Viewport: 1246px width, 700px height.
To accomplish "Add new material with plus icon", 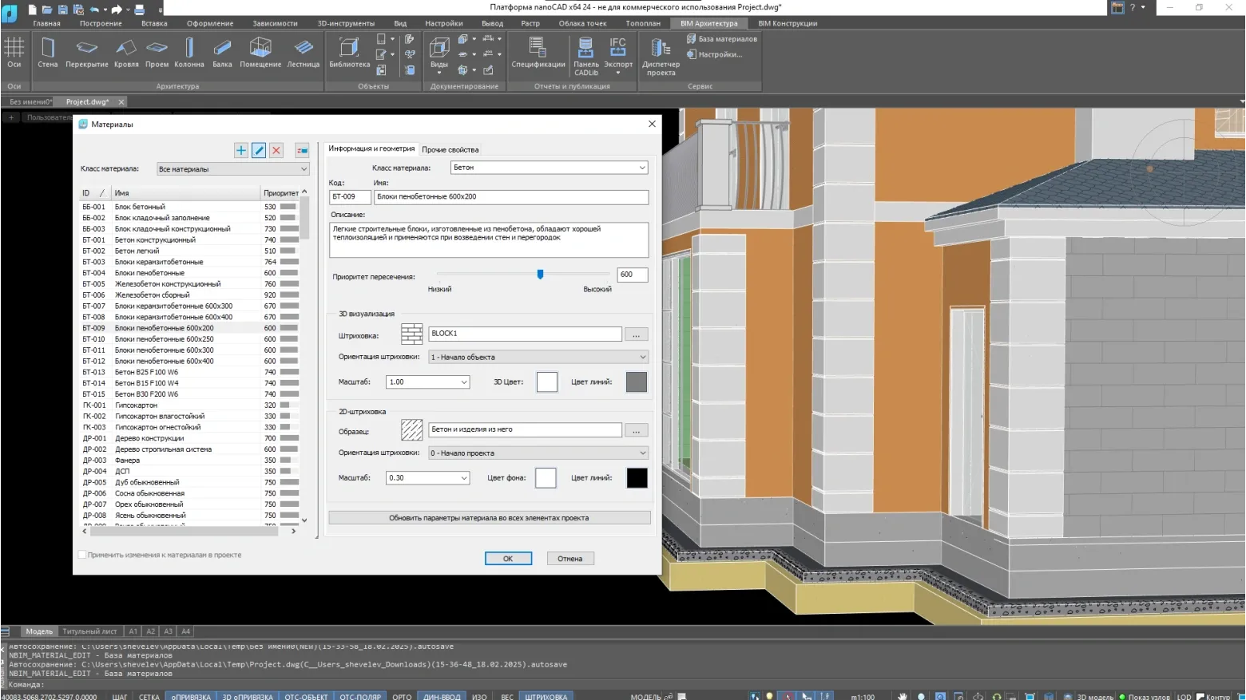I will coord(241,150).
